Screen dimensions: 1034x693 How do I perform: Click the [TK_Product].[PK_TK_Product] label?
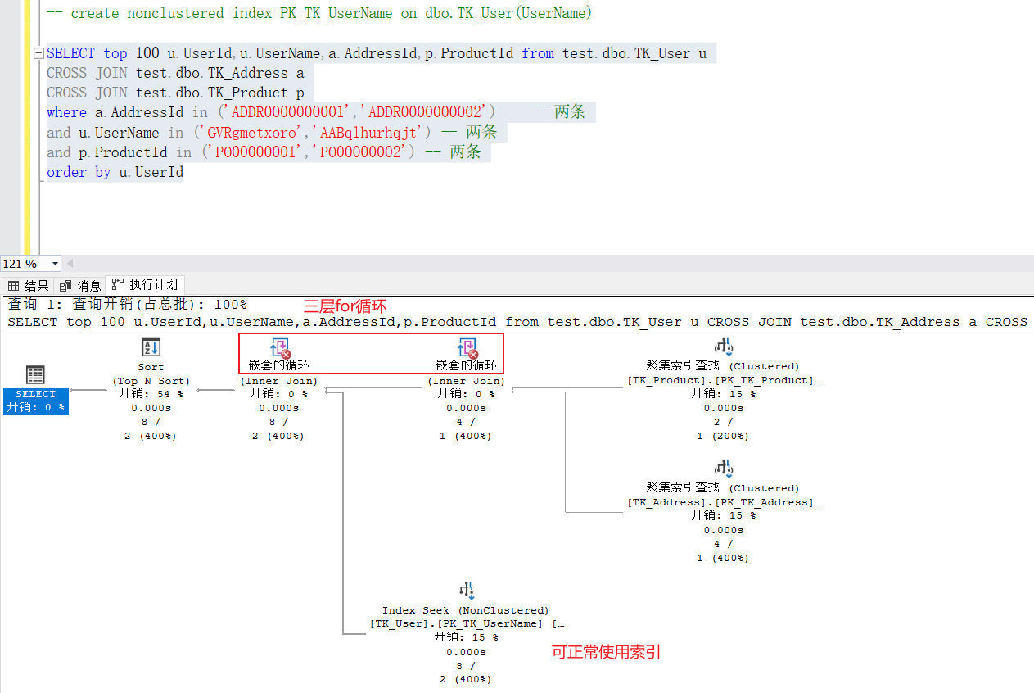pyautogui.click(x=724, y=380)
